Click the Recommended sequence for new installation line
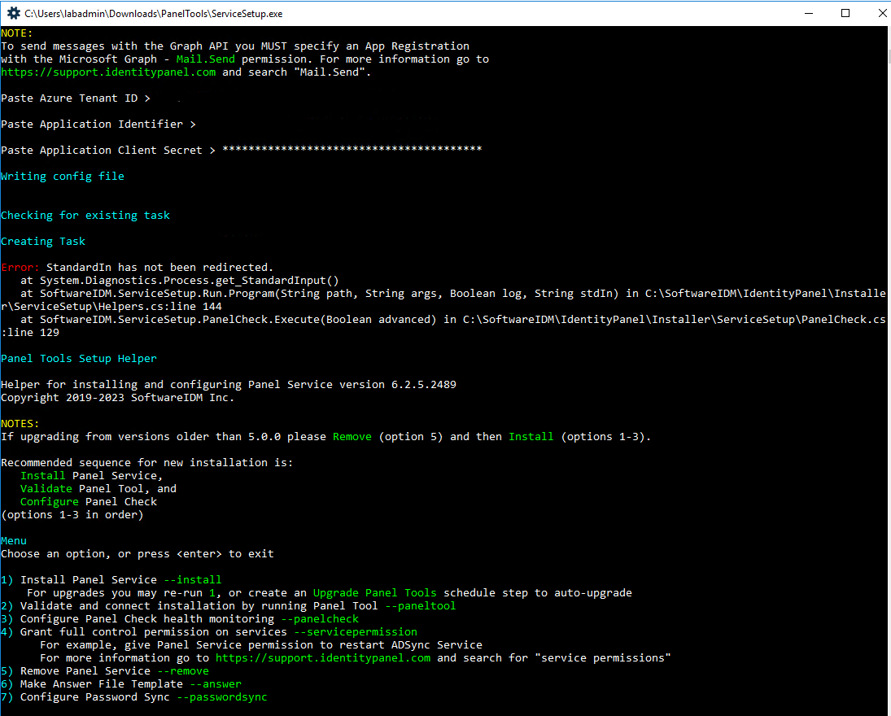Viewport: 891px width, 716px height. pos(147,463)
